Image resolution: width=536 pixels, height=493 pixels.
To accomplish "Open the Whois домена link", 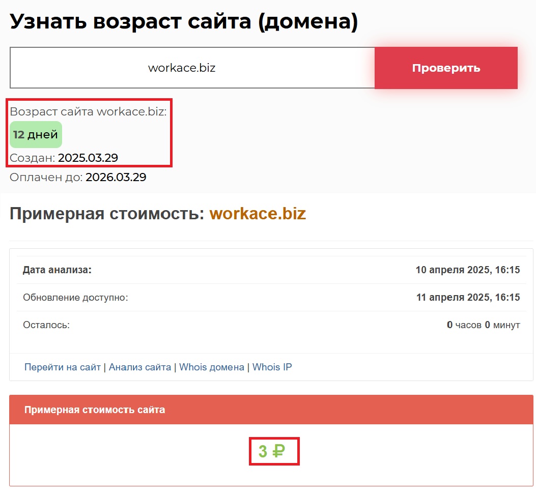I will (212, 367).
